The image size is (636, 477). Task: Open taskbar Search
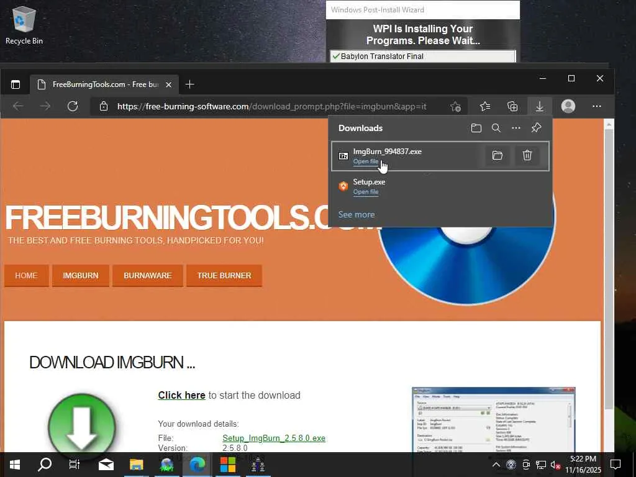tap(45, 465)
